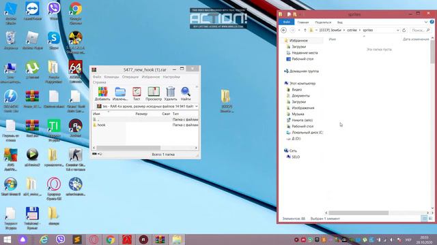437x245 pixels.
Task: Open the Файл menu in WinRAR
Action: [97, 77]
